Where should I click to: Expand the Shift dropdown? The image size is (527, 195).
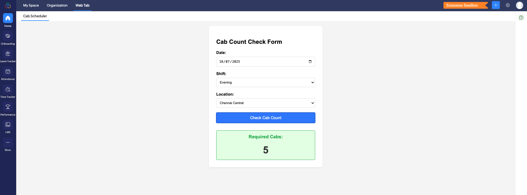(x=265, y=82)
